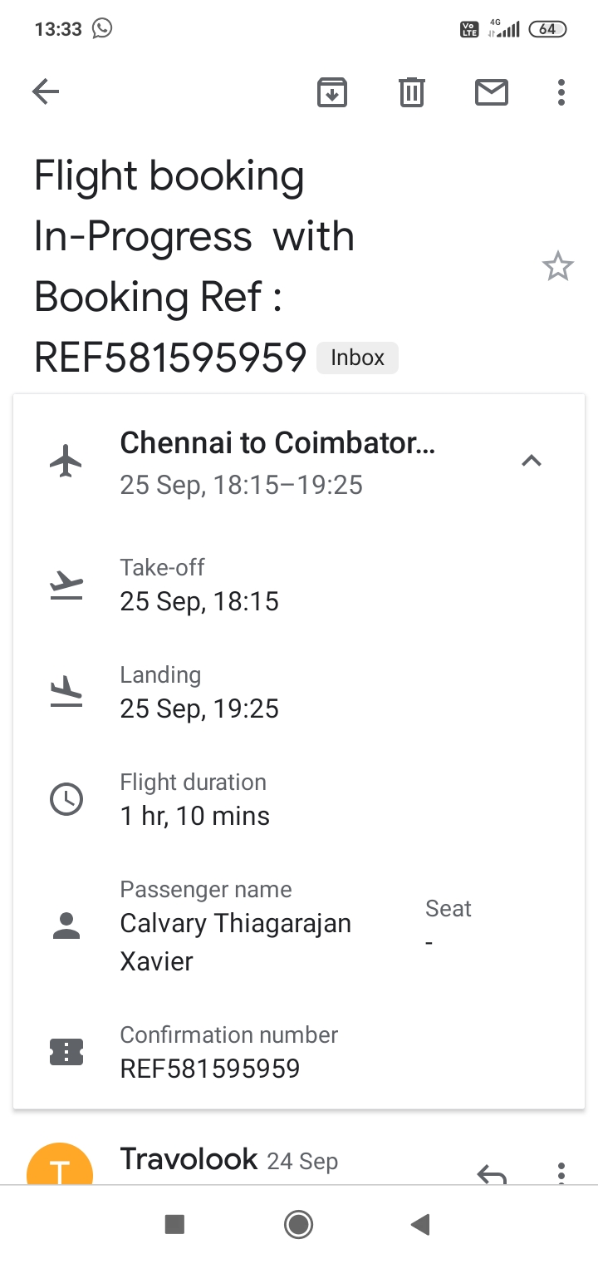
Task: Open Travolook sender avatar
Action: tap(60, 1168)
